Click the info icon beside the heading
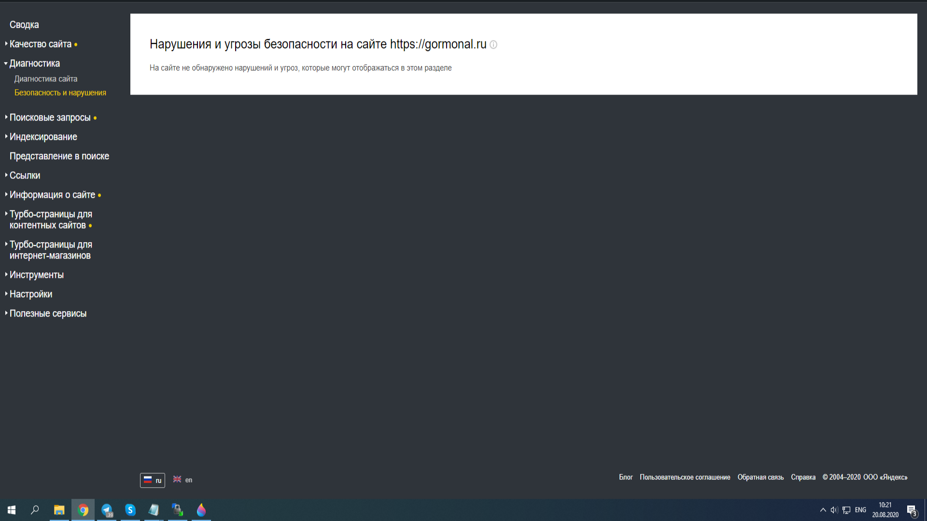 tap(493, 45)
